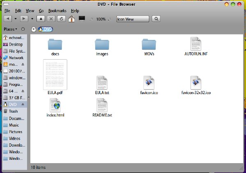246x173 pixels.
Task: Open the forward history dropdown arrow
Action: 32,19
